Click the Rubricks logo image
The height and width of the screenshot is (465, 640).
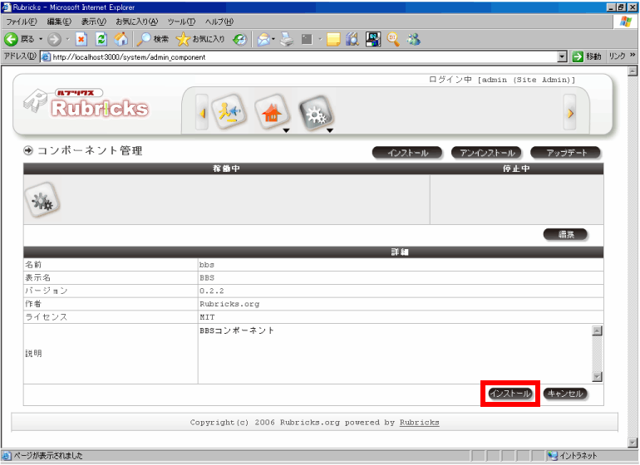point(86,105)
